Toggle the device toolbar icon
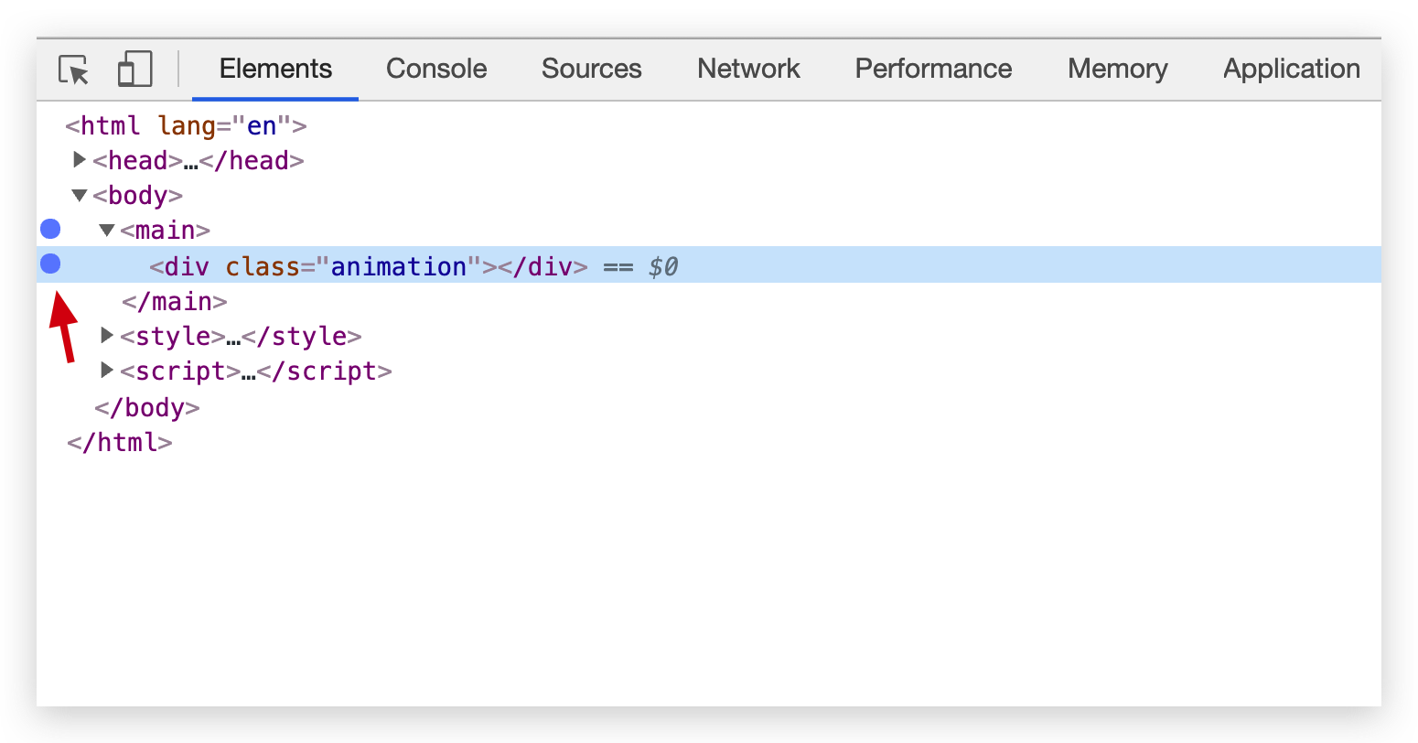 point(134,70)
